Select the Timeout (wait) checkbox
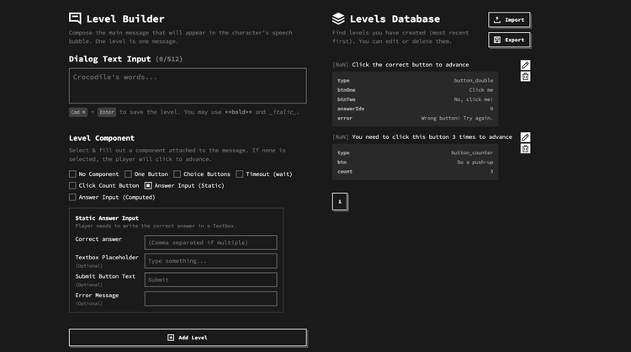The width and height of the screenshot is (631, 352). 240,174
